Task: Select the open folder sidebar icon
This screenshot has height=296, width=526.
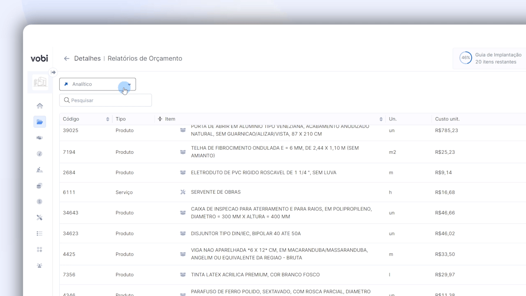Action: click(x=40, y=122)
